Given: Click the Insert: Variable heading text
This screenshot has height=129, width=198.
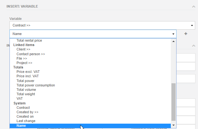Looking at the screenshot, I should (x=22, y=6).
